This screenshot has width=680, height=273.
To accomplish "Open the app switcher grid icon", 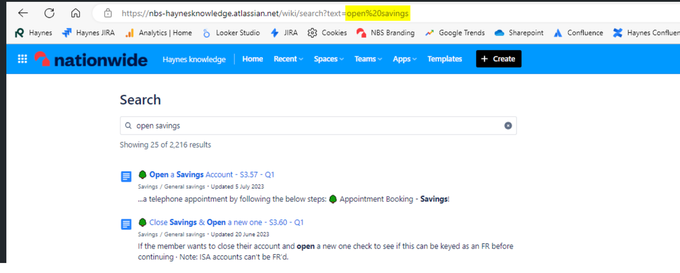I will click(23, 59).
